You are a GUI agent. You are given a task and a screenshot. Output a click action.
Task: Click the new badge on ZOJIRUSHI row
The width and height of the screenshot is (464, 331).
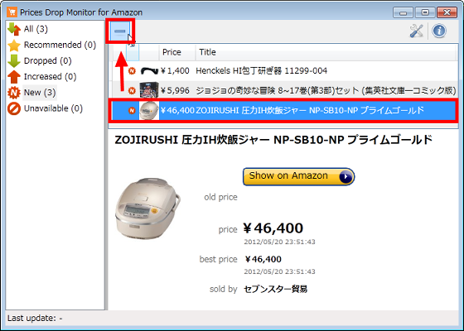click(132, 111)
